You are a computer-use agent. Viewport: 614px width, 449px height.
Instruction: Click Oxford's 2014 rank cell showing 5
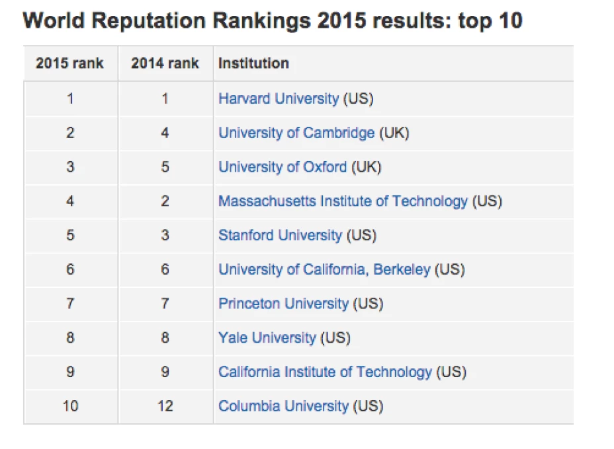coord(165,167)
